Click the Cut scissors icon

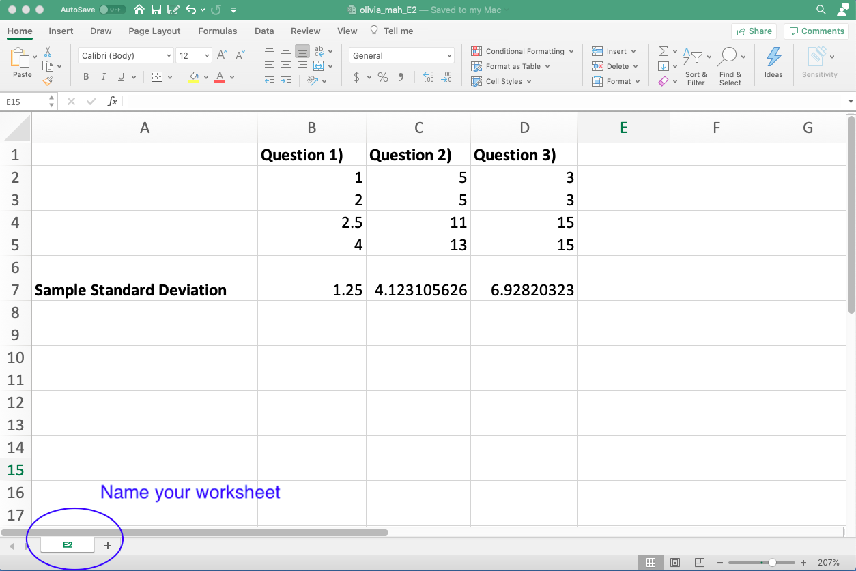pyautogui.click(x=48, y=52)
